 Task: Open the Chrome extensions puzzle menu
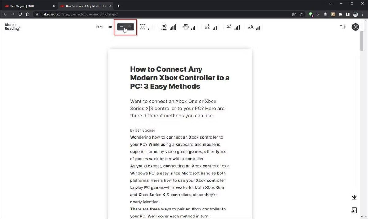(340, 14)
